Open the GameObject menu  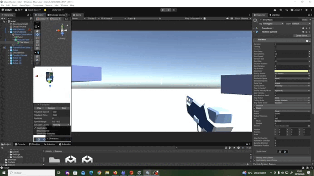click(x=25, y=5)
